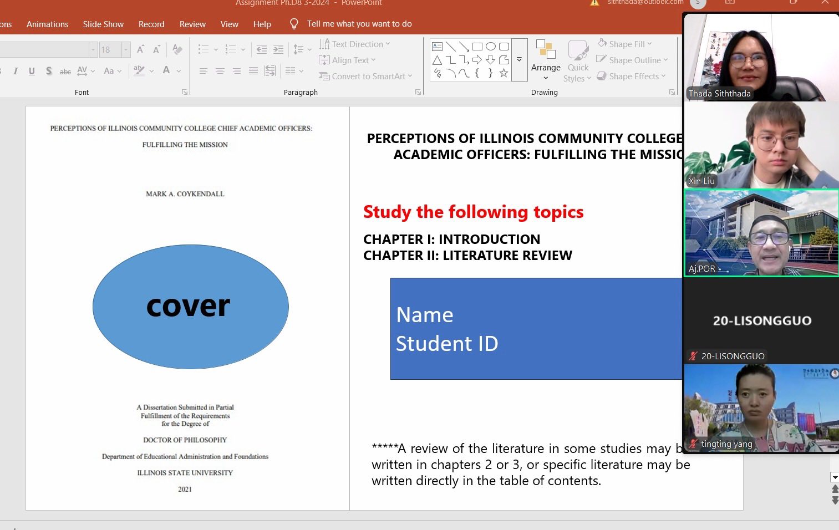Toggle Underline formatting
This screenshot has width=839, height=530.
tap(32, 70)
